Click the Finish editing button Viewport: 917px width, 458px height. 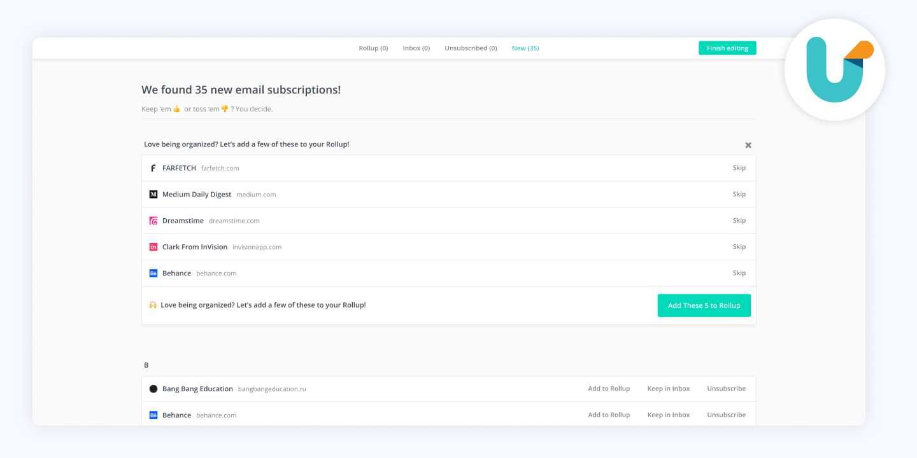tap(727, 48)
